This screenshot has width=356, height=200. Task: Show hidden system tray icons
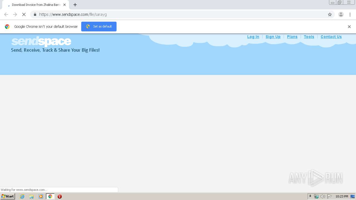[x=310, y=196]
